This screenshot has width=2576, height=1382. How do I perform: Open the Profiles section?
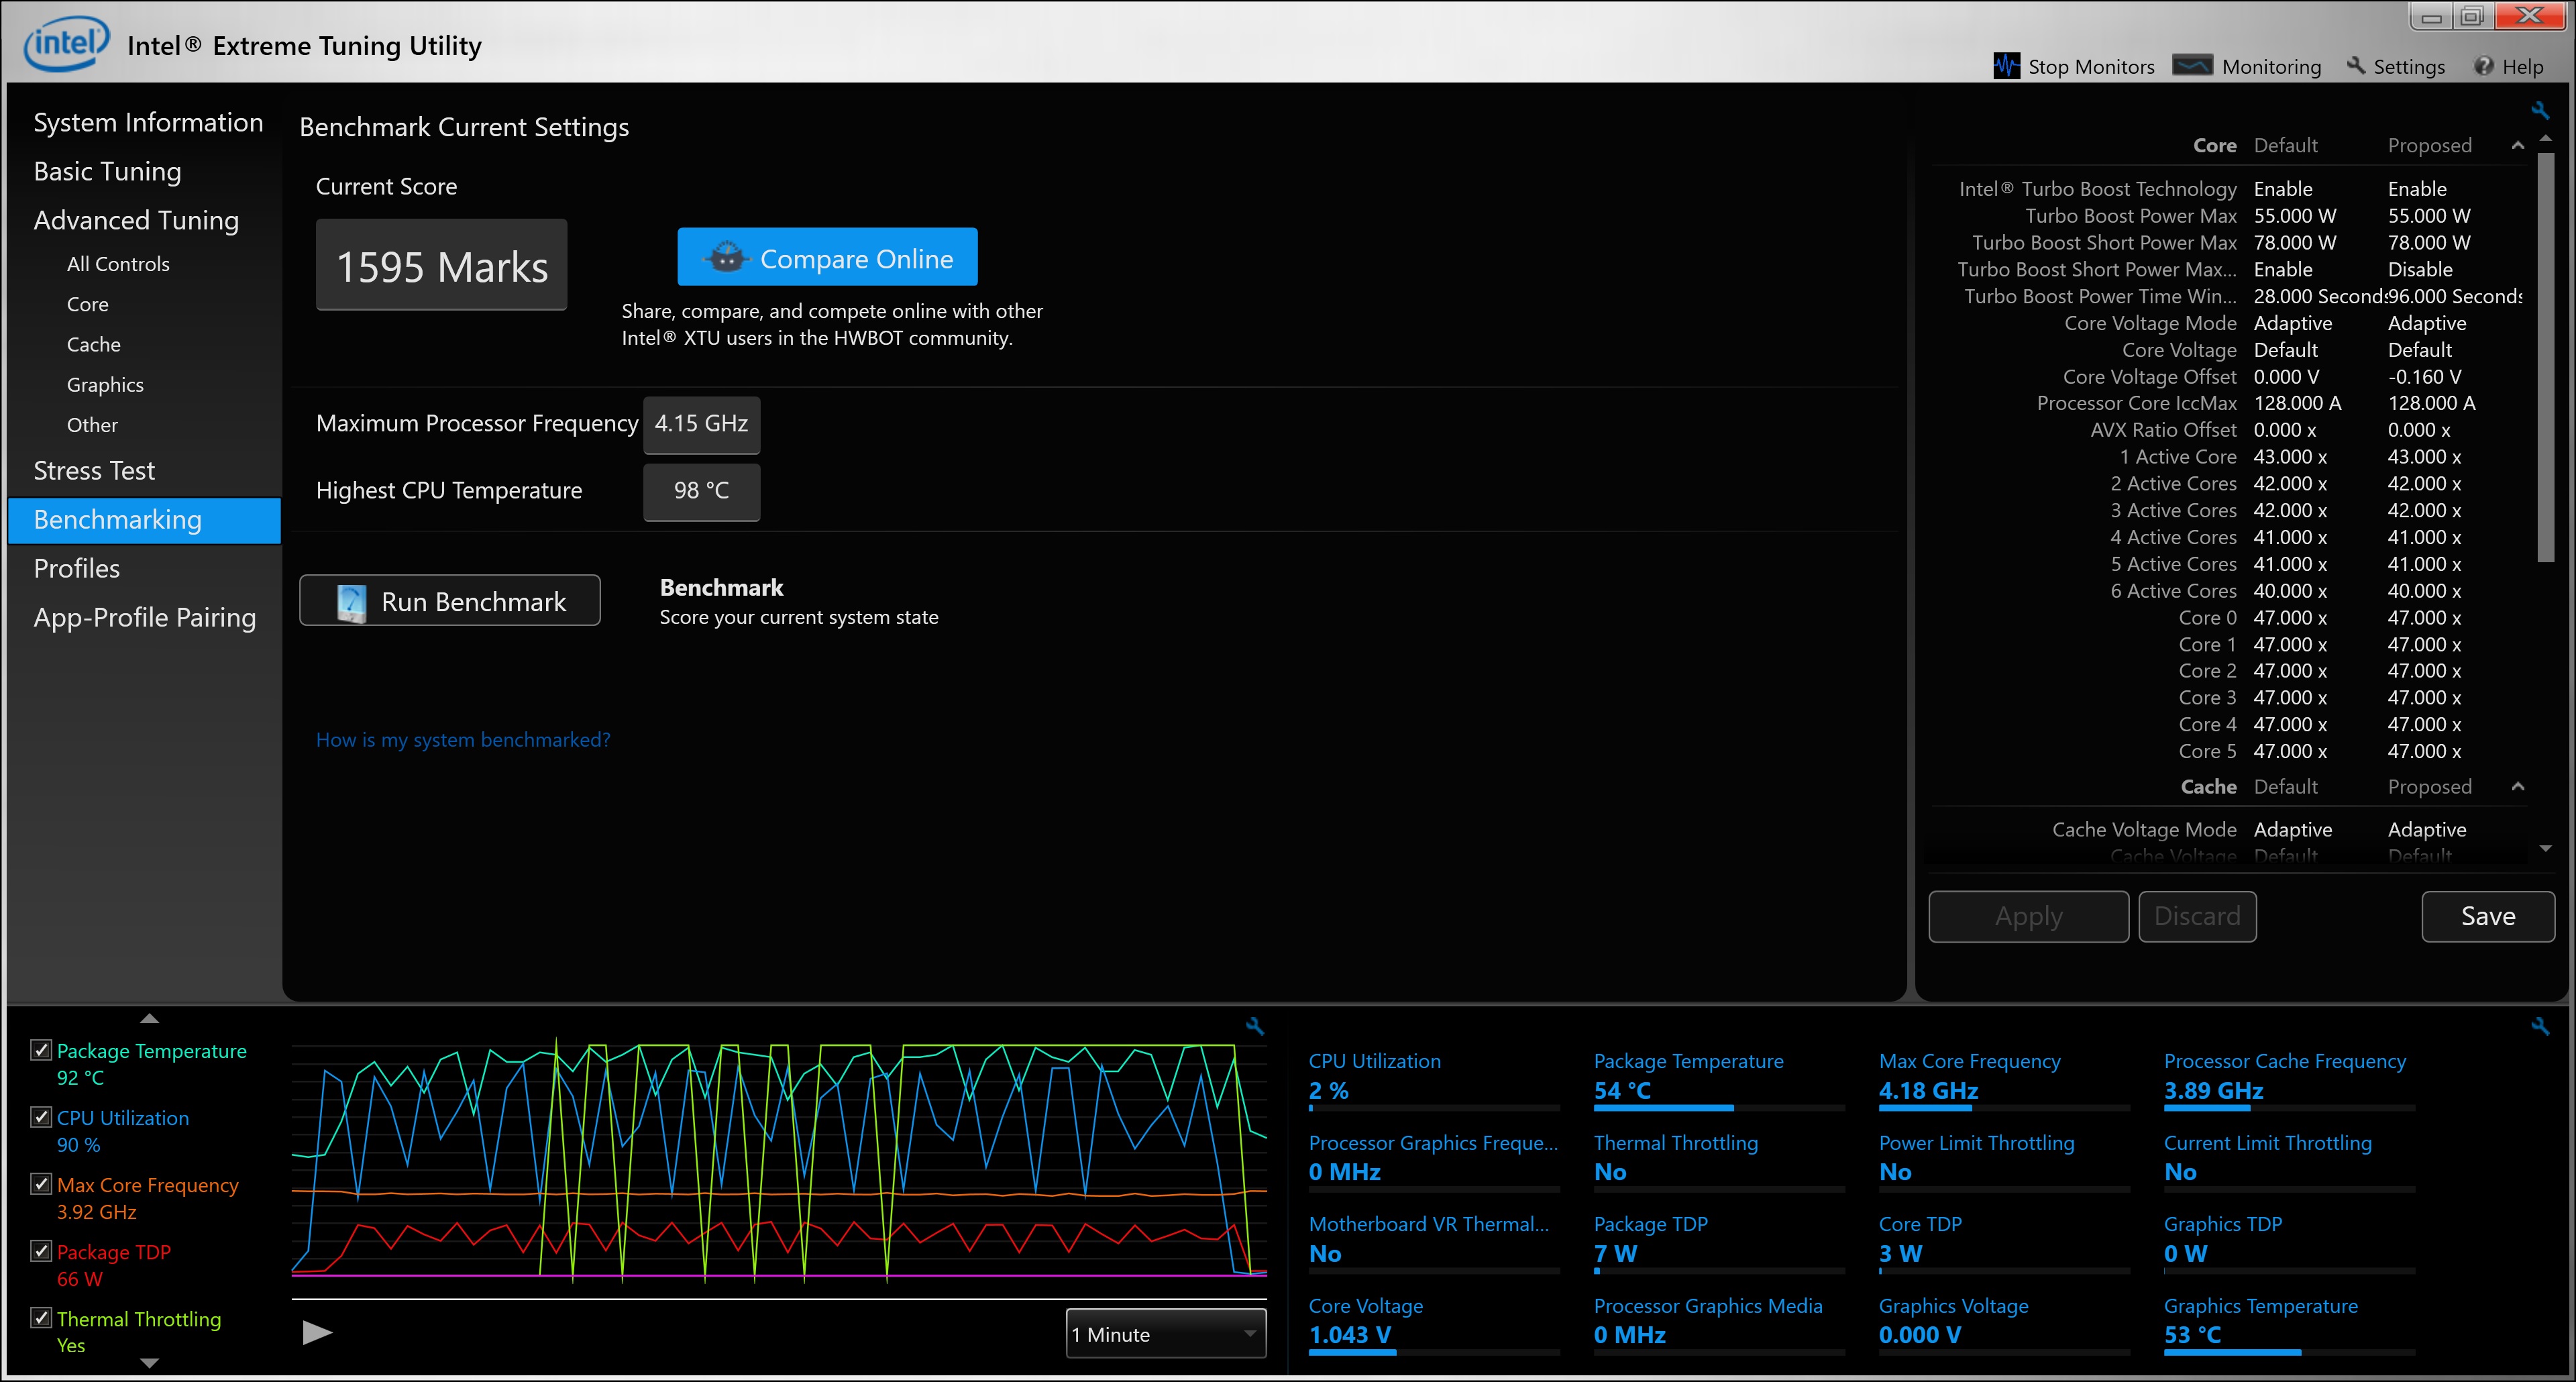point(76,568)
